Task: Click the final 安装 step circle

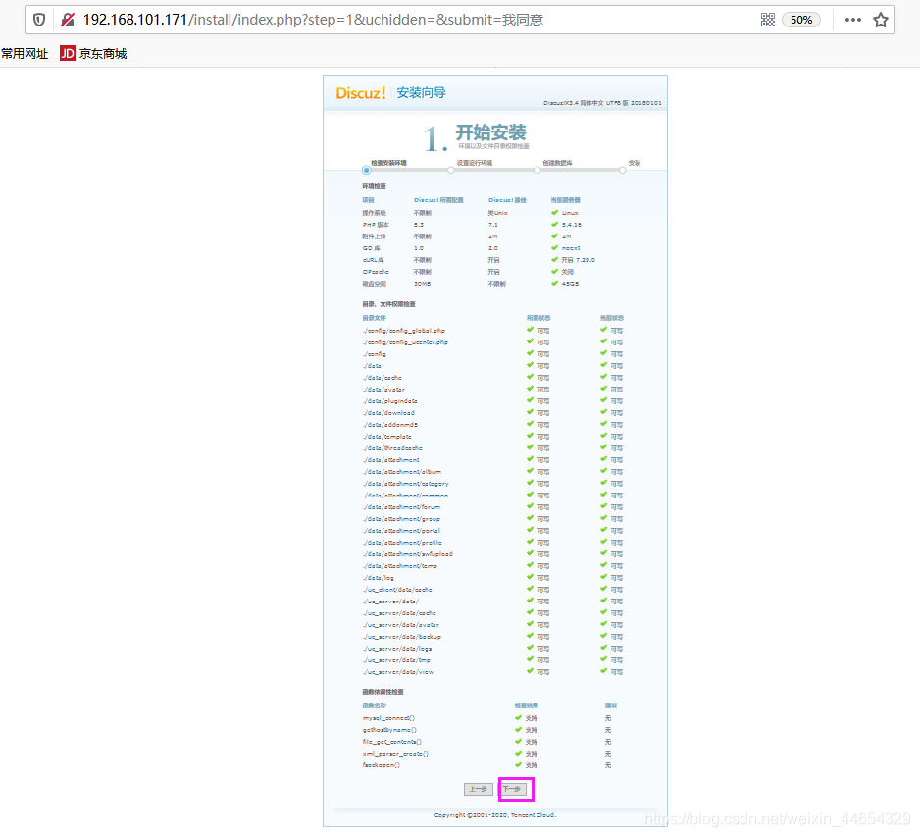Action: click(622, 170)
